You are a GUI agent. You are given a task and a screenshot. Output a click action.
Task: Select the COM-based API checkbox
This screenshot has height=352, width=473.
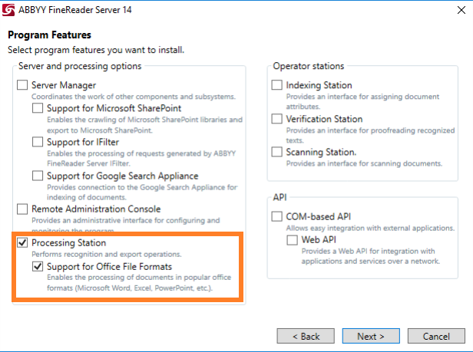click(x=277, y=216)
